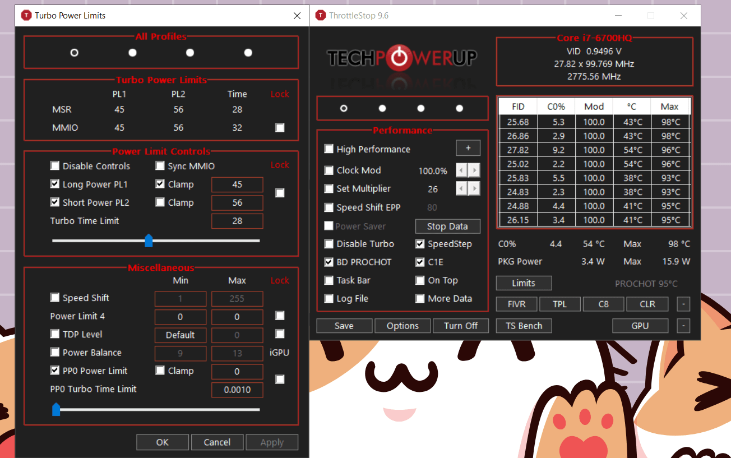Toggle Sync MMIO checkbox
This screenshot has height=458, width=731.
click(x=160, y=166)
